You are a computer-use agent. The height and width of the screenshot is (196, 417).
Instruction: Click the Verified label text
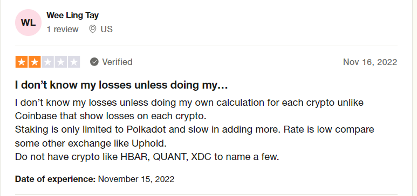tap(117, 62)
